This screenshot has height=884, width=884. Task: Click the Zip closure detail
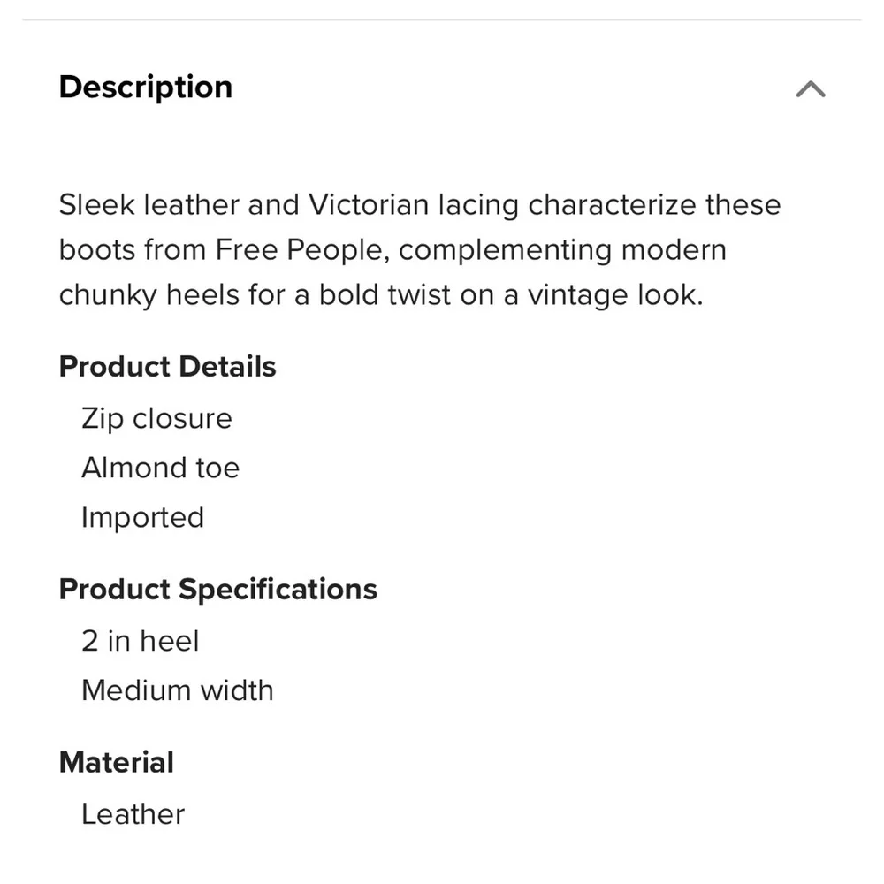[x=156, y=418]
